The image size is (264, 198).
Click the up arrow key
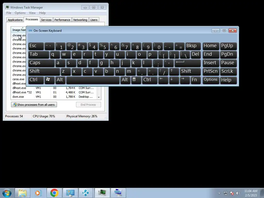[x=174, y=72]
